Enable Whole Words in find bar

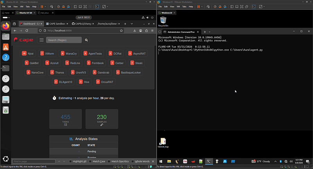[133, 162]
